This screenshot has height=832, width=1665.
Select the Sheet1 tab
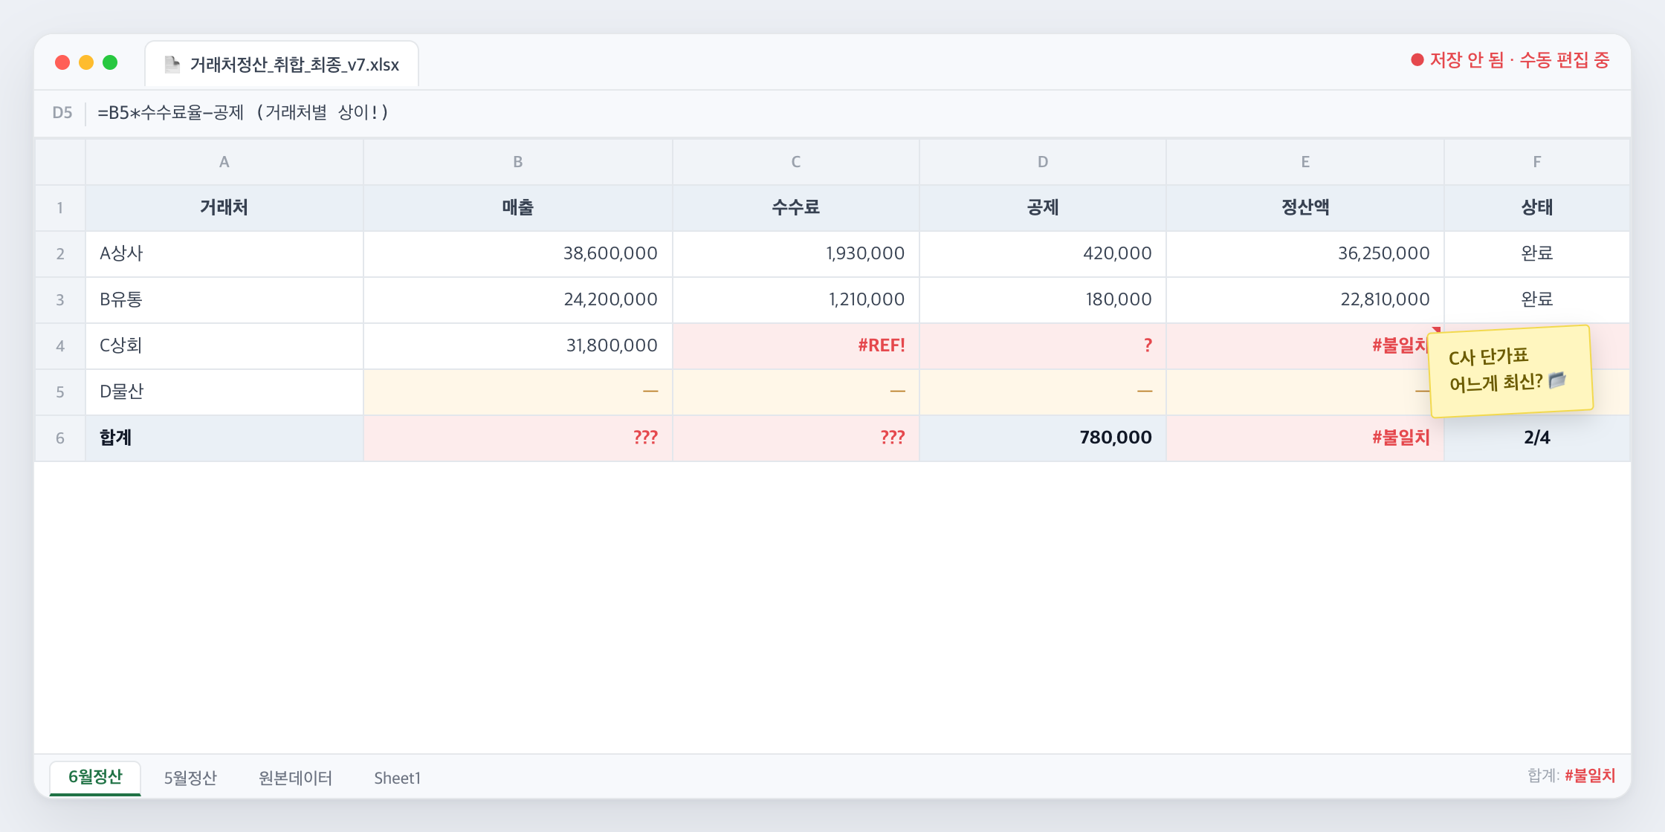pos(397,778)
